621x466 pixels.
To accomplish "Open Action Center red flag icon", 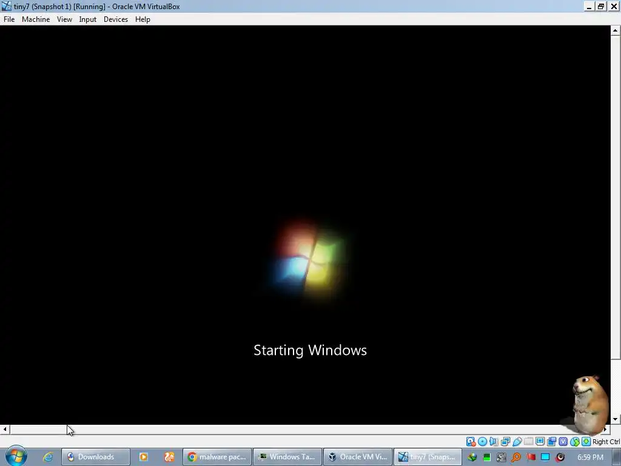I will point(531,458).
